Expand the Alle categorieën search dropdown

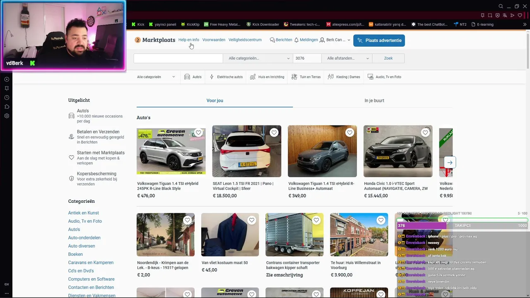[x=258, y=58]
